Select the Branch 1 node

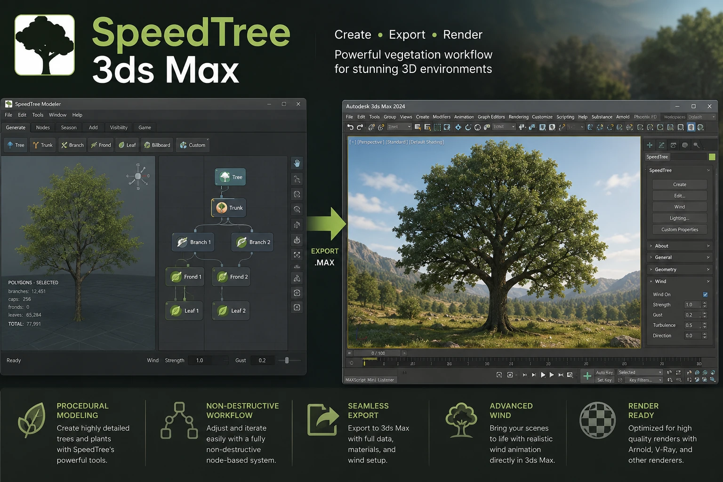[193, 242]
